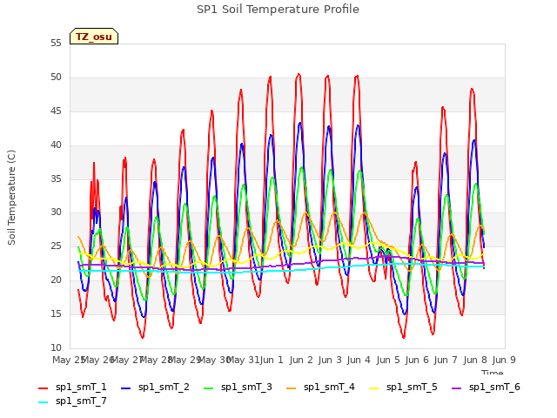Click the Jun 4 x-axis tick label

(x=359, y=360)
